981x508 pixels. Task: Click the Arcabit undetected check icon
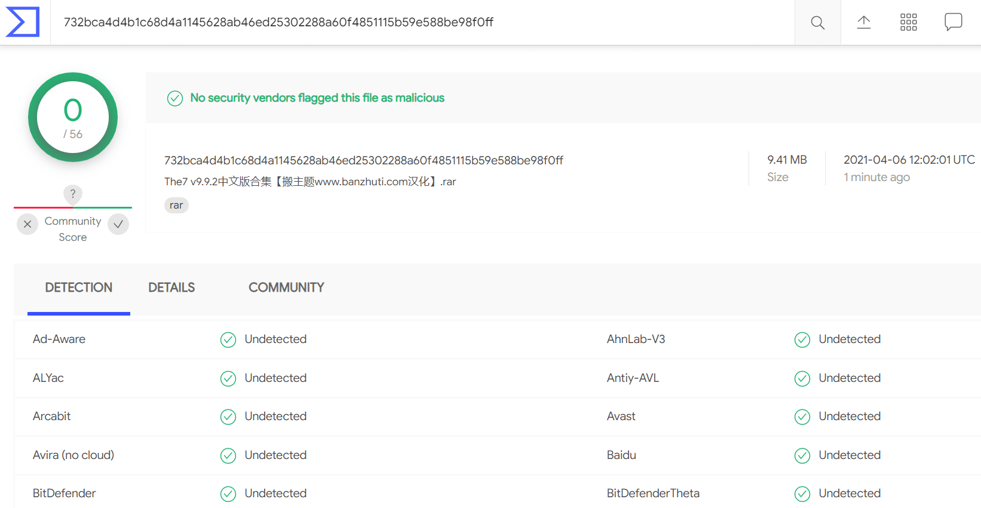coord(228,417)
